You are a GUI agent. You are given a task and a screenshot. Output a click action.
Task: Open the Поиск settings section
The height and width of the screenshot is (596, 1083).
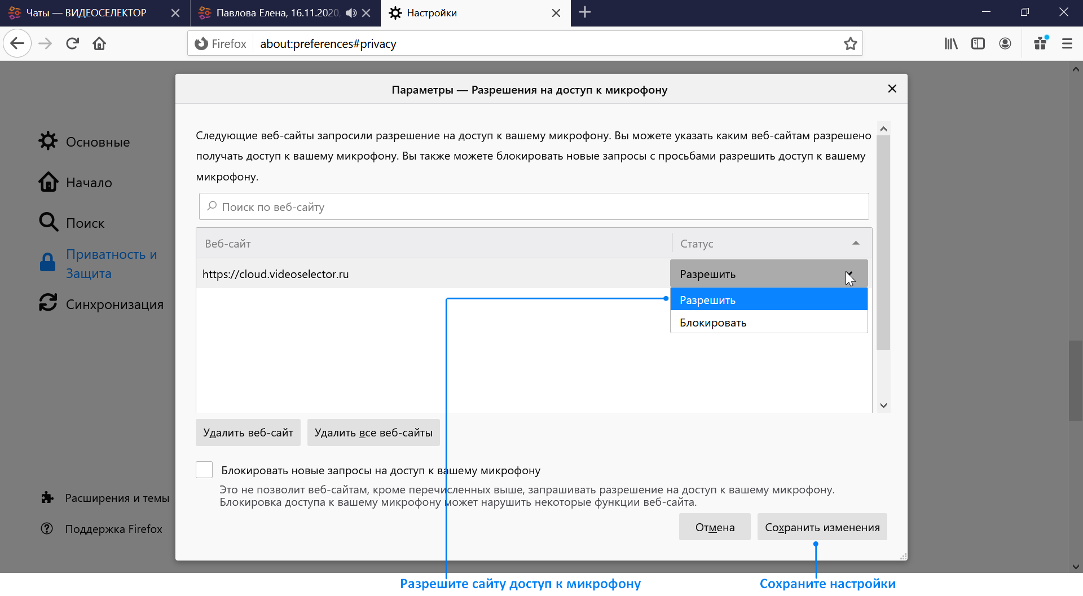coord(85,223)
